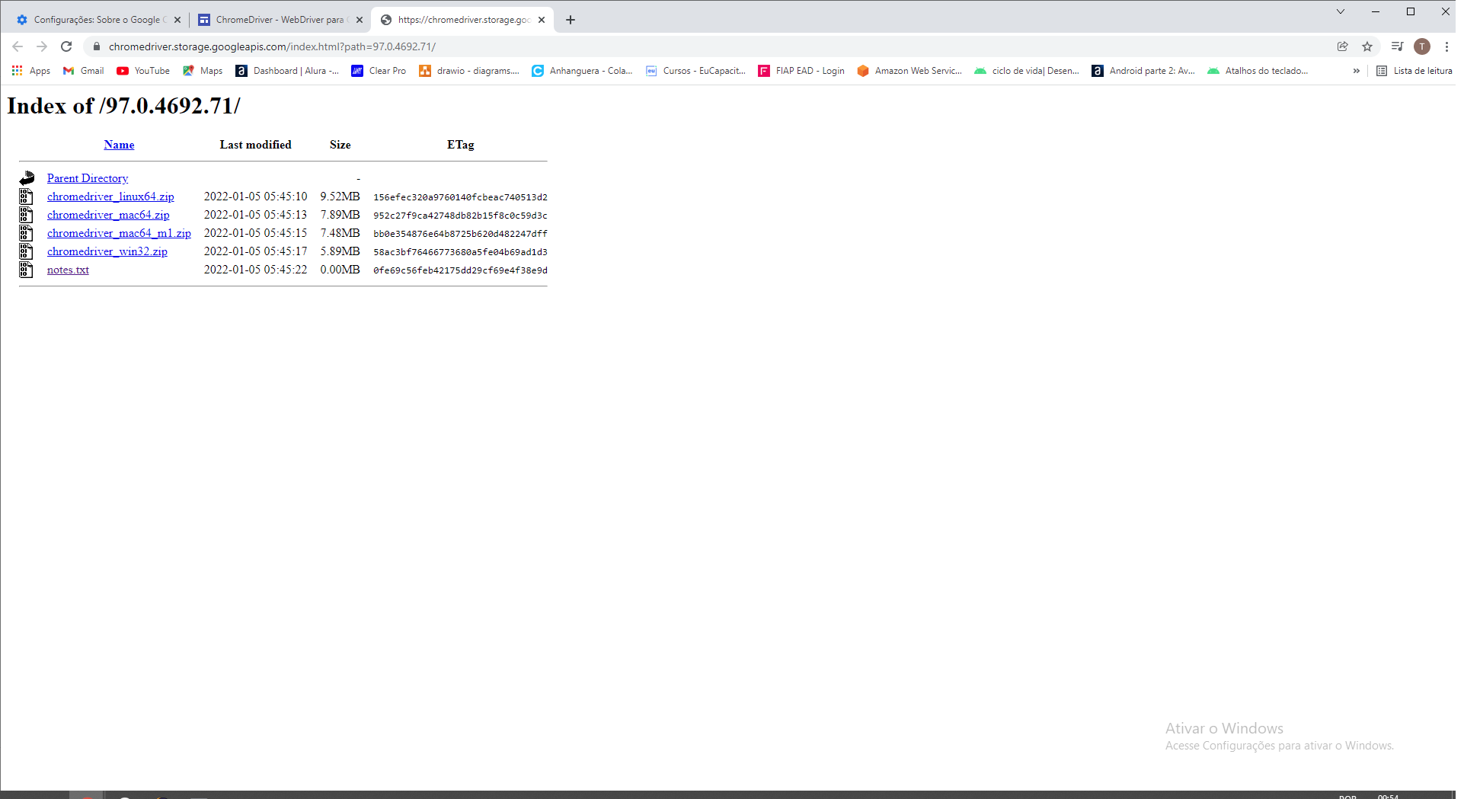Close the Configurações tab
Image resolution: width=1464 pixels, height=799 pixels.
click(x=177, y=20)
